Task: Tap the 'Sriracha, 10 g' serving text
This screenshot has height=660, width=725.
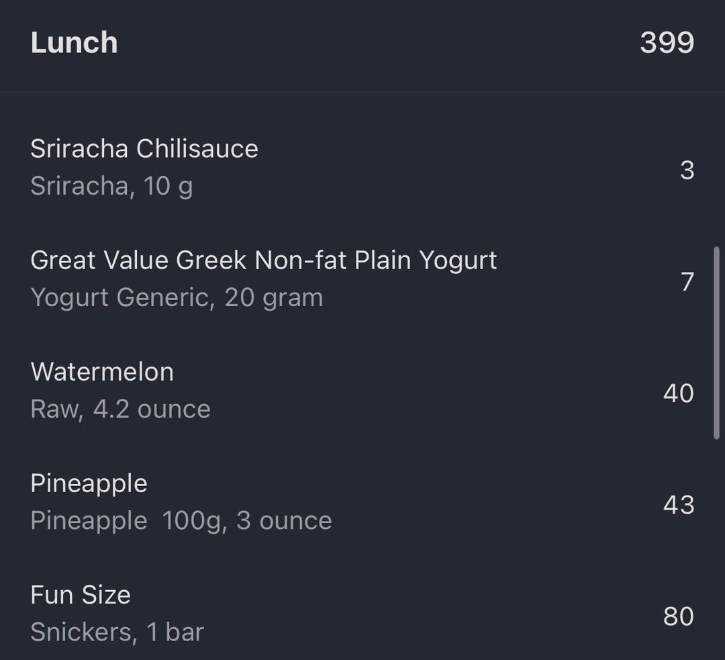Action: [x=111, y=186]
